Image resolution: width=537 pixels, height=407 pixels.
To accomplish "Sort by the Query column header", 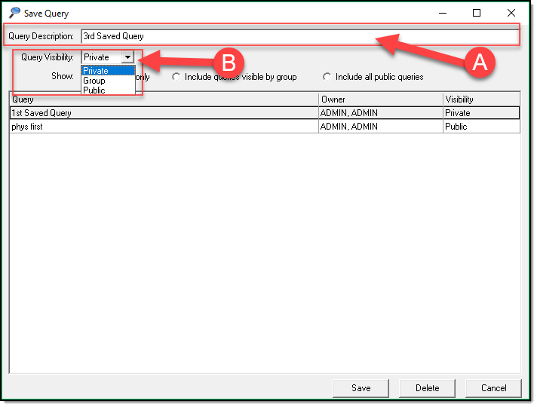I will [163, 99].
